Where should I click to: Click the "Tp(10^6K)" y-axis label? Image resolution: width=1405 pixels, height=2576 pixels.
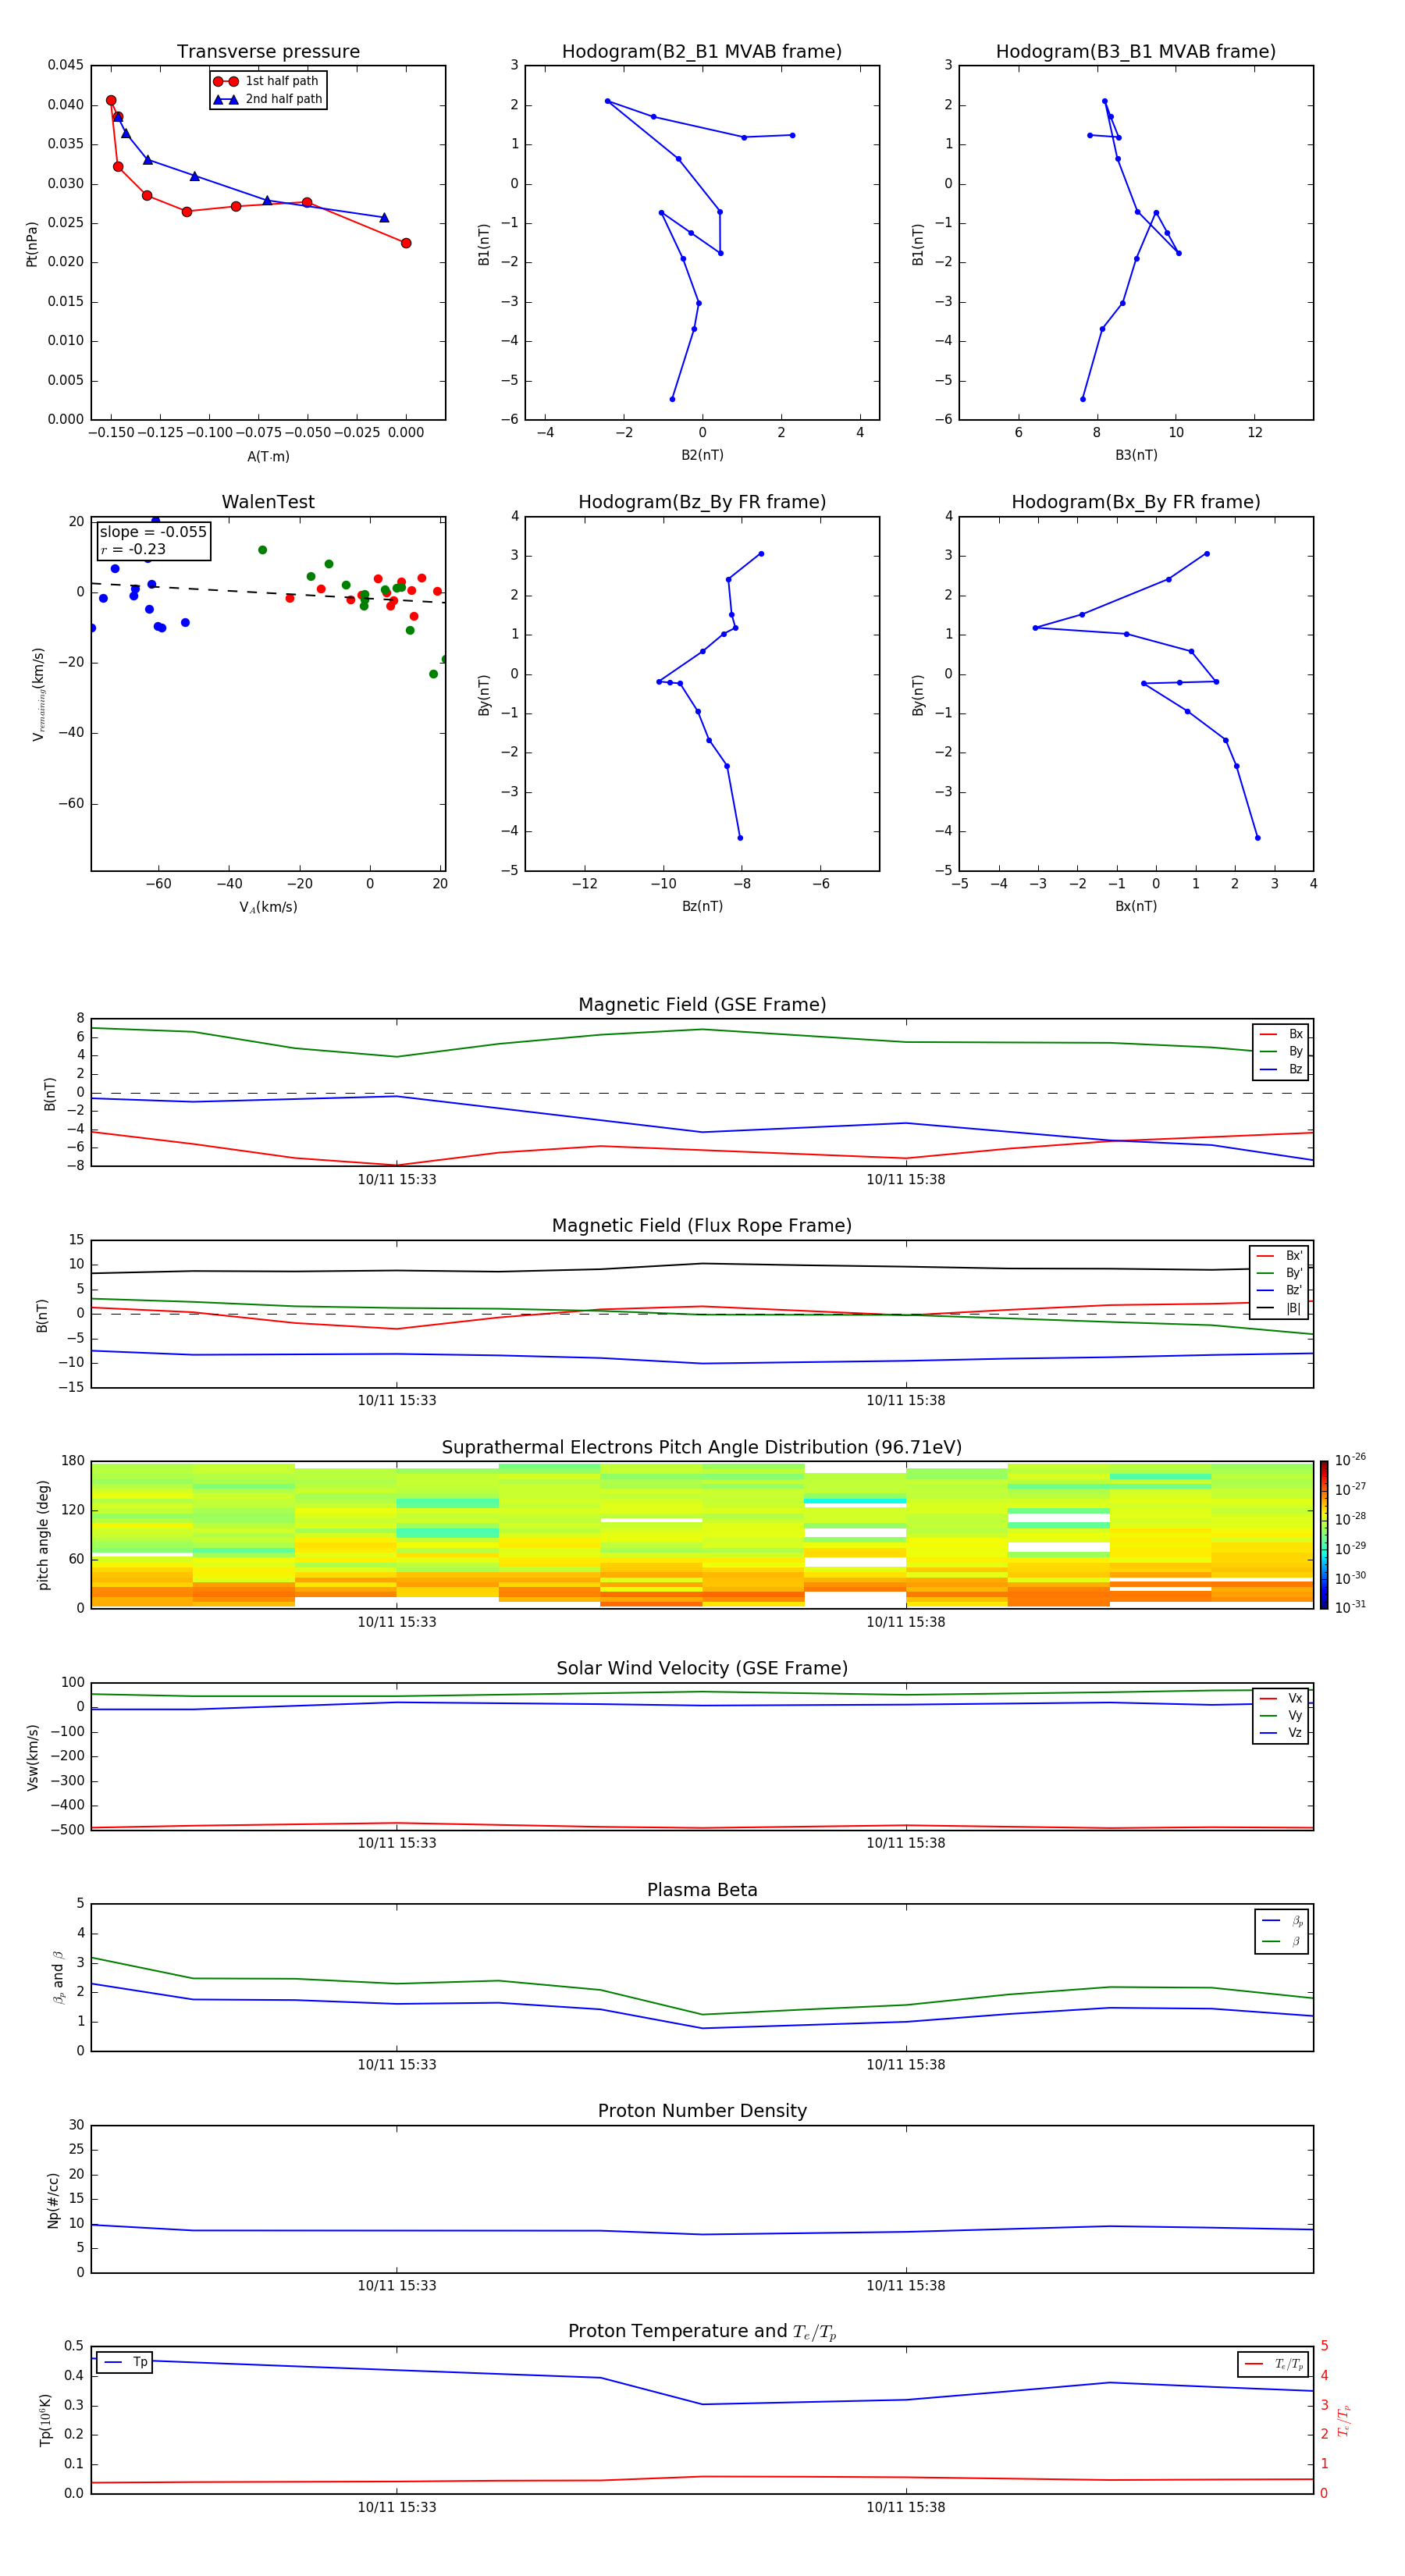pos(45,2420)
